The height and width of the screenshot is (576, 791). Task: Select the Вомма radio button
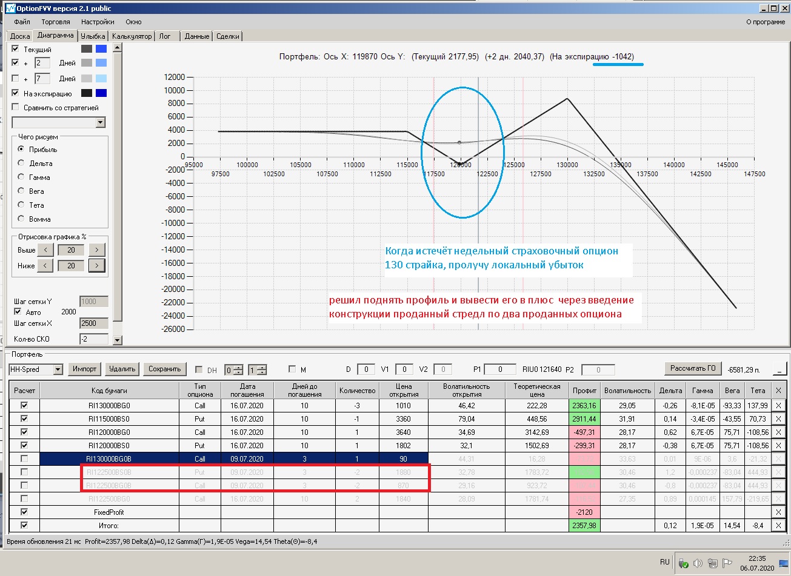22,219
